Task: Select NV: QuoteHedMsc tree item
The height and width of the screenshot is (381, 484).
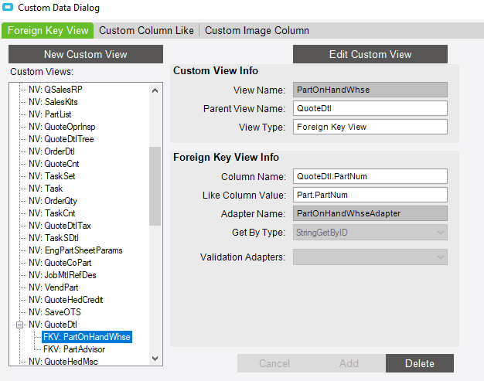Action: tap(63, 362)
